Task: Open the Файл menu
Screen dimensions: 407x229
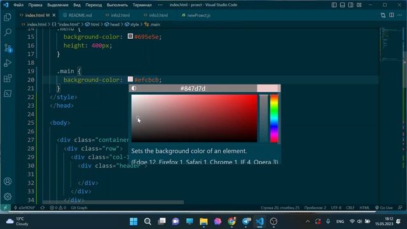Action: (x=18, y=5)
